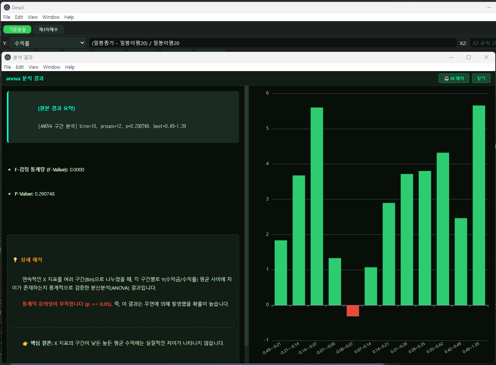Close the 분석 결과 window
The image size is (496, 365).
(x=486, y=57)
